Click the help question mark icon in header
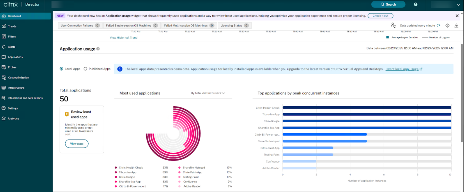This screenshot has width=464, height=192. (416, 4)
